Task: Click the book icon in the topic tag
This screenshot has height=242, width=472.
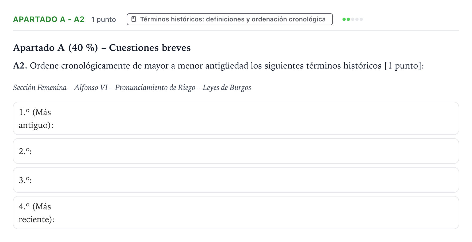Action: (134, 19)
